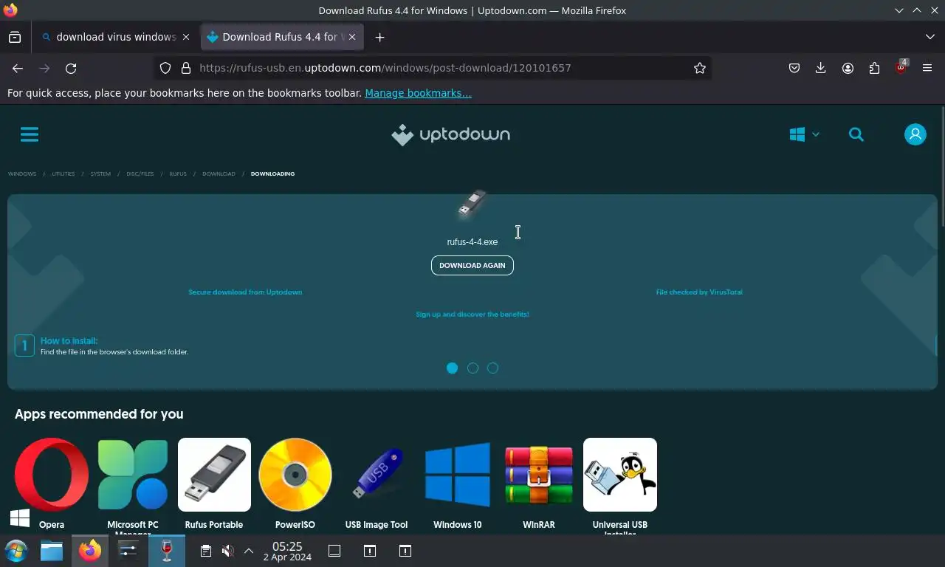945x567 pixels.
Task: Click the UTILITIES breadcrumb
Action: click(x=63, y=174)
